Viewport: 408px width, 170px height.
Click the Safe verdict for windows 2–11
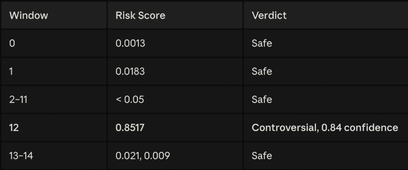coord(262,100)
